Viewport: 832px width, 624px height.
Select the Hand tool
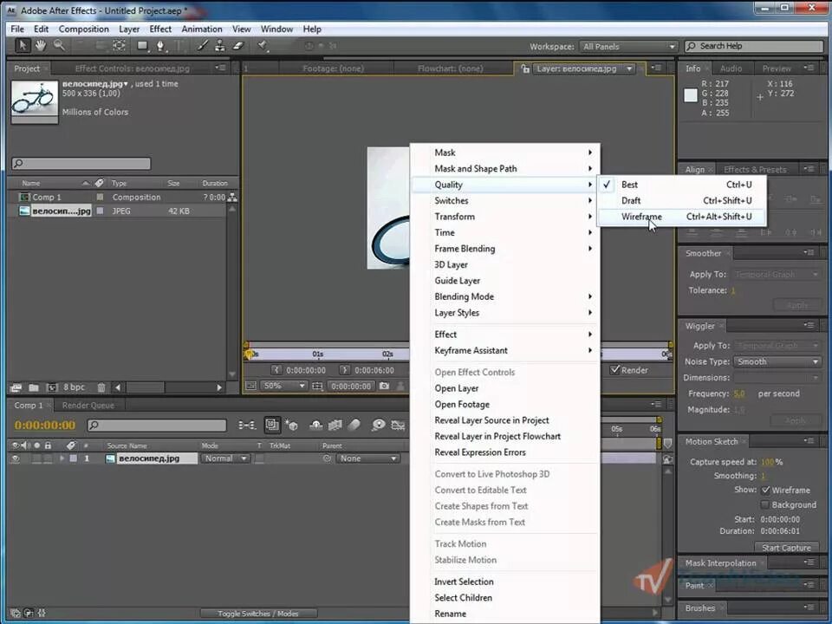41,46
